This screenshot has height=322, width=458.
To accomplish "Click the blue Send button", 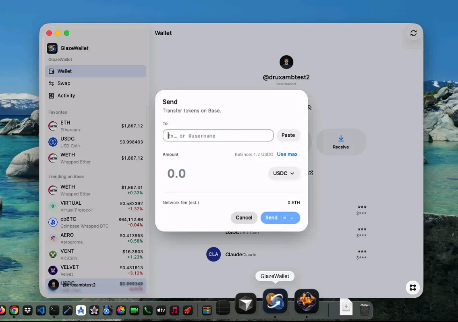I will pyautogui.click(x=280, y=218).
